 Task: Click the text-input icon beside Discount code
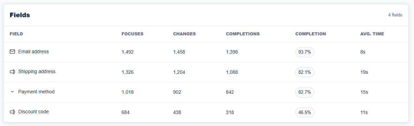[12, 112]
